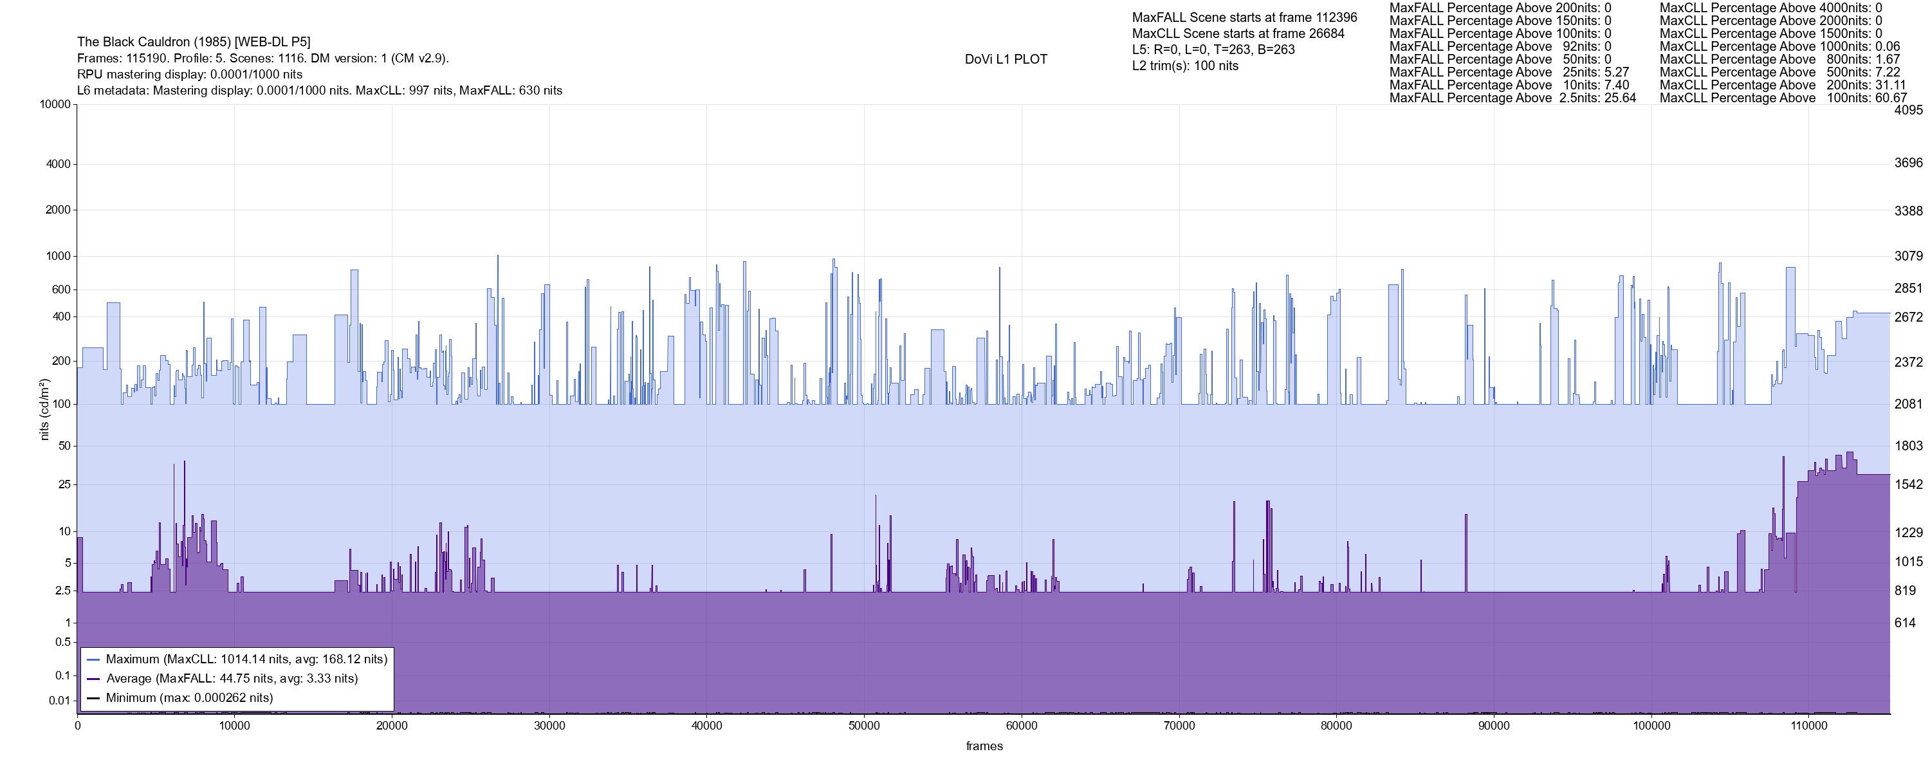
Task: Click the frames x-axis label
Action: pyautogui.click(x=984, y=746)
